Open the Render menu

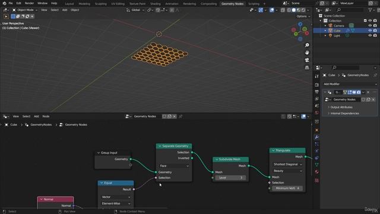(29, 4)
